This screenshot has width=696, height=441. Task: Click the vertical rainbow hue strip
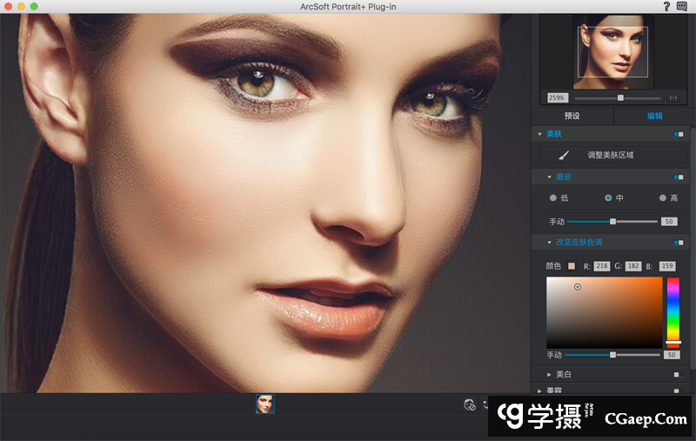(673, 309)
